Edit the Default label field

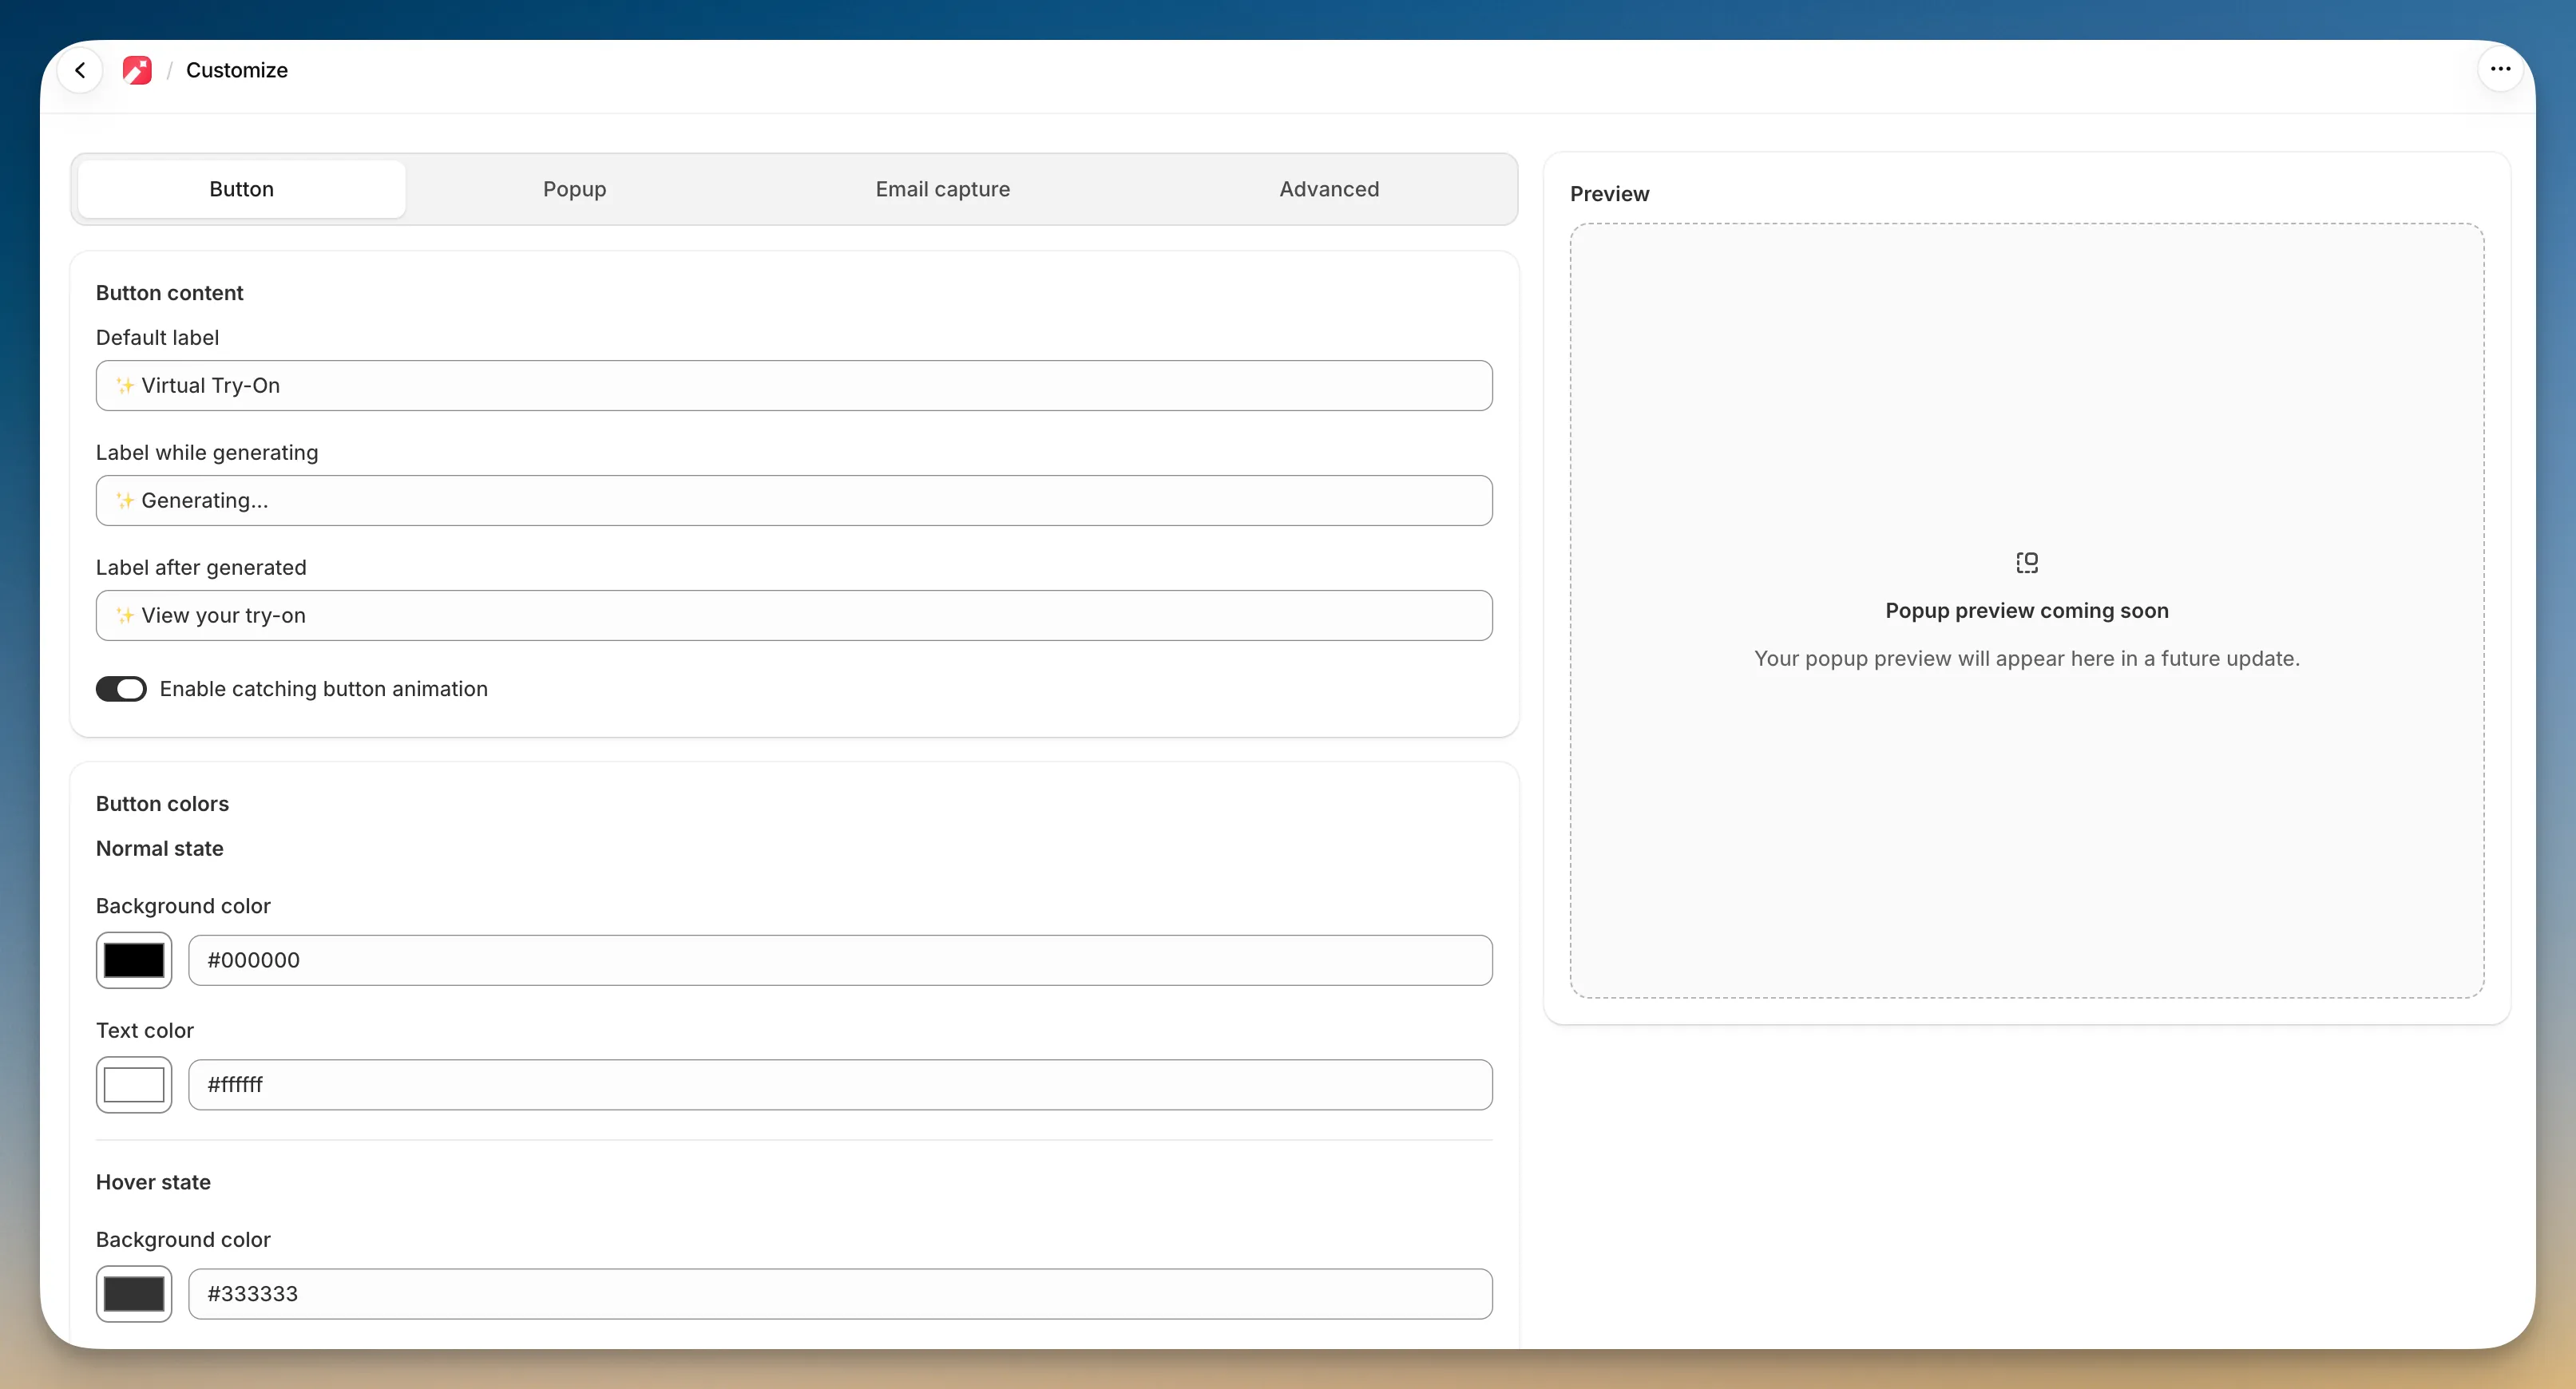tap(794, 386)
